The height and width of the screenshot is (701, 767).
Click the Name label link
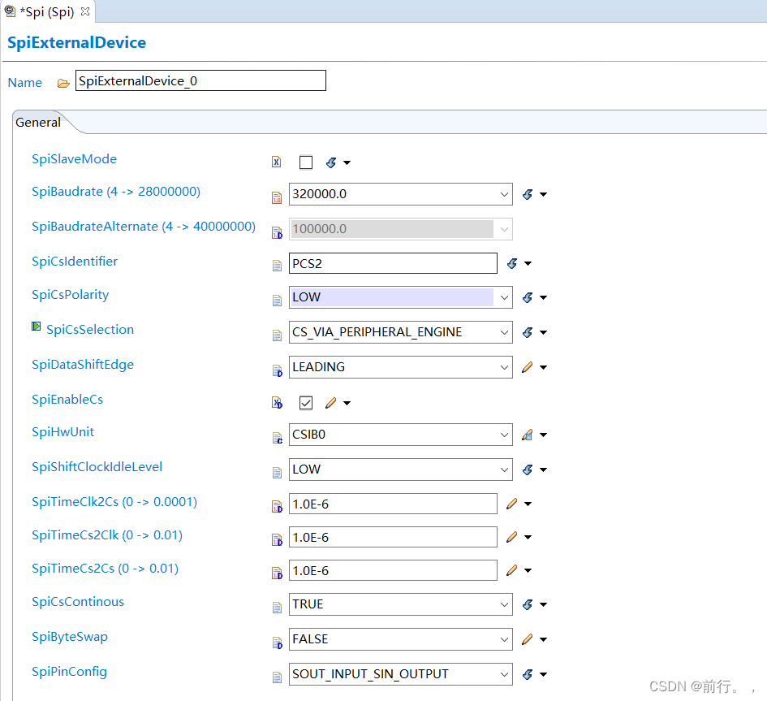[x=25, y=83]
